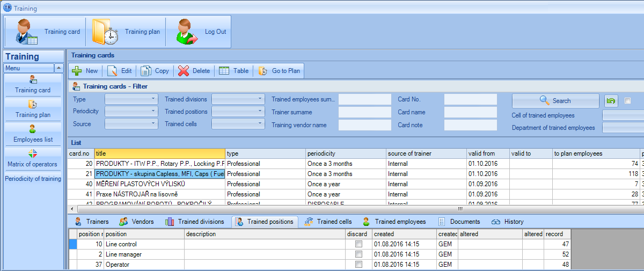Click the Card No. input field

tap(470, 99)
